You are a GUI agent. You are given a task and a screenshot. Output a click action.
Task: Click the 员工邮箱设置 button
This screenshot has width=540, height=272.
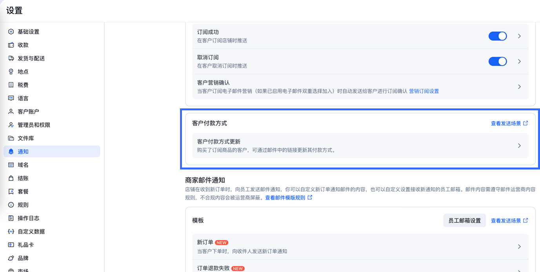[464, 220]
